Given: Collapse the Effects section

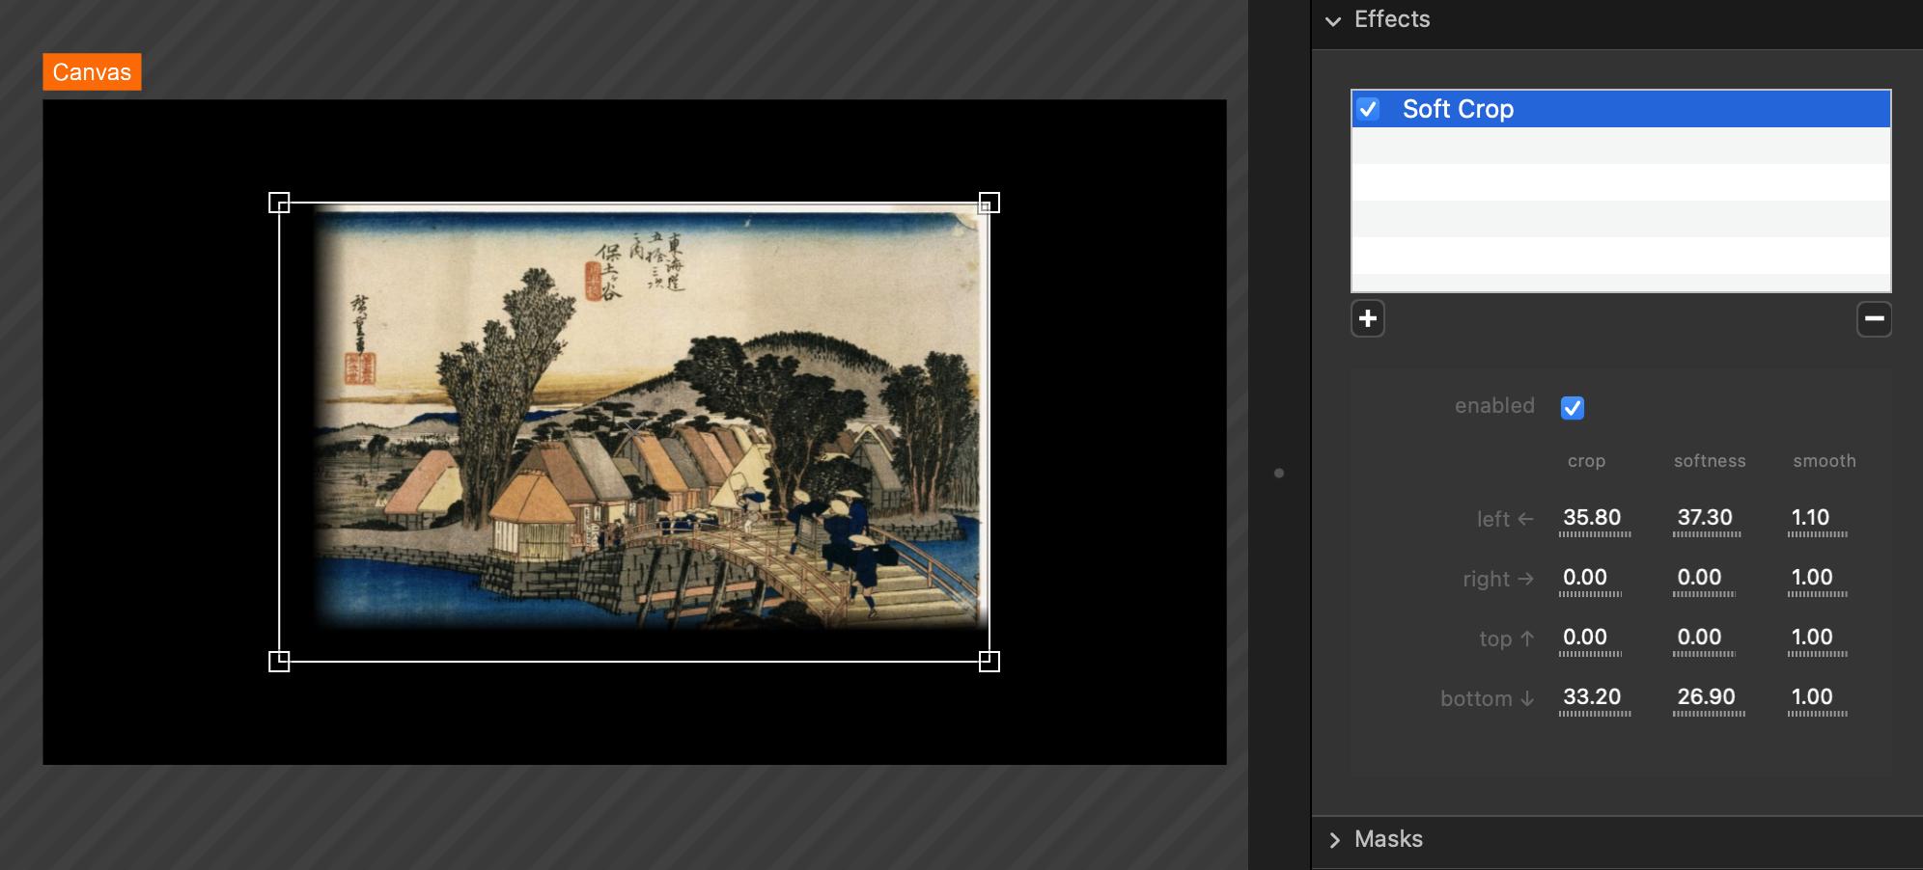Looking at the screenshot, I should (1333, 21).
